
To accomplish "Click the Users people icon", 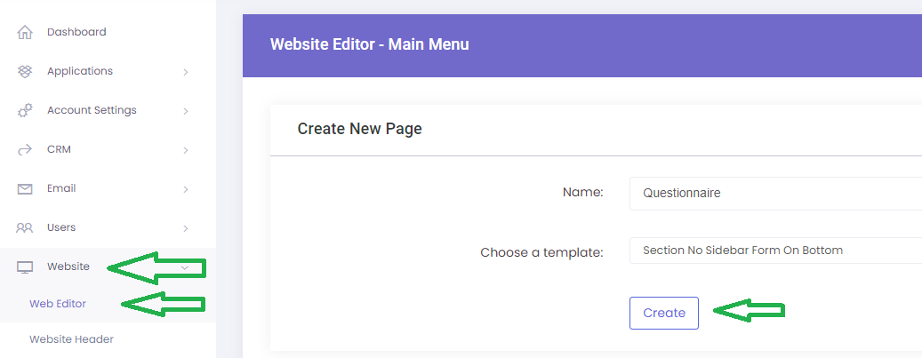I will coord(25,227).
